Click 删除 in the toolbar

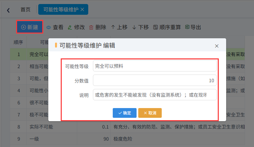pyautogui.click(x=101, y=27)
